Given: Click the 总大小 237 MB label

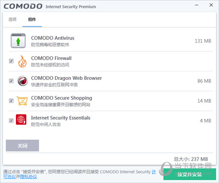Looking at the screenshot, I should pos(191,159).
